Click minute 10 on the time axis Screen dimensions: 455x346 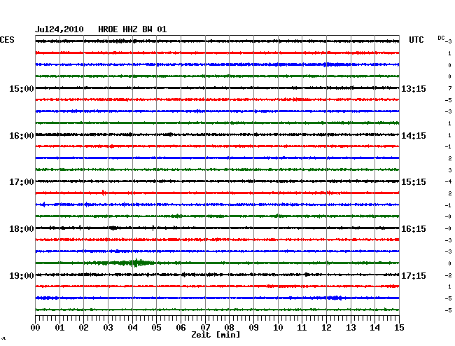[278, 328]
